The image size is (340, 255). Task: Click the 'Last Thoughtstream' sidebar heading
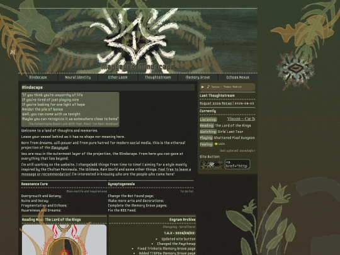tap(217, 96)
